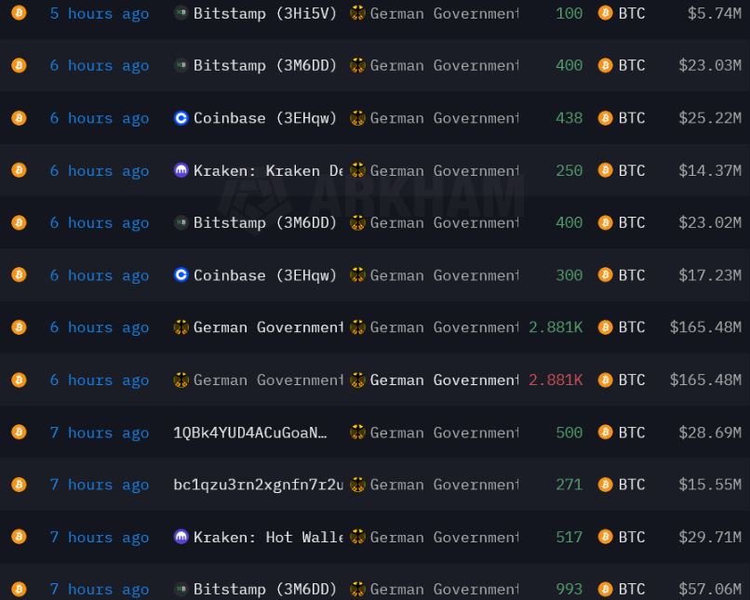750x600 pixels.
Task: Click the amount 250
Action: coord(569,170)
